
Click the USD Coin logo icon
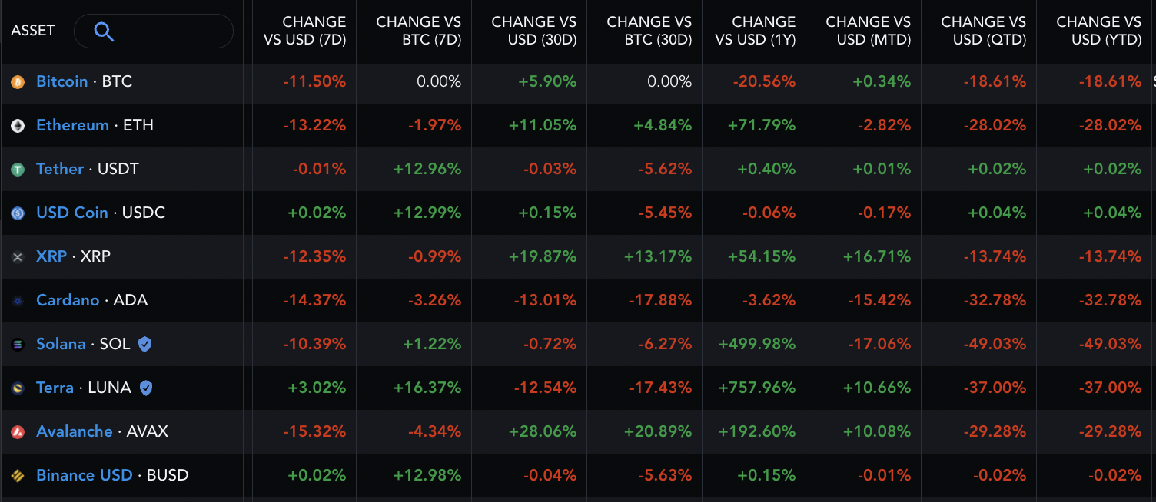(x=18, y=213)
